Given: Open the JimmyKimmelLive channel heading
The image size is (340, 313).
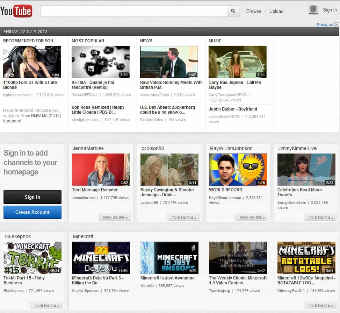Looking at the screenshot, I should tap(297, 148).
